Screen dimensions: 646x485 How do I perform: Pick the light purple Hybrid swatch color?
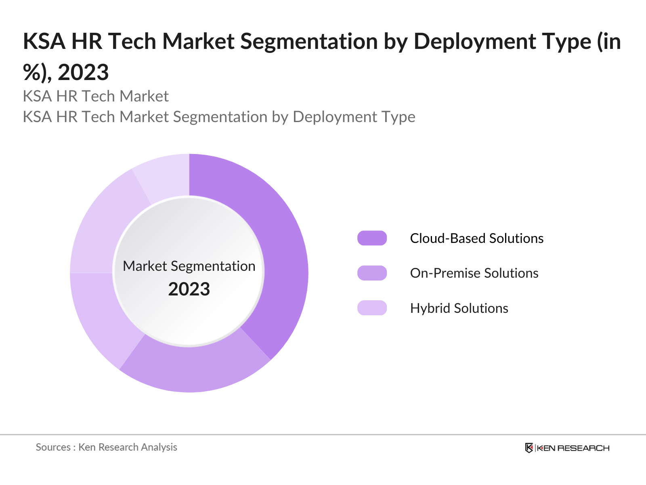[x=373, y=308]
